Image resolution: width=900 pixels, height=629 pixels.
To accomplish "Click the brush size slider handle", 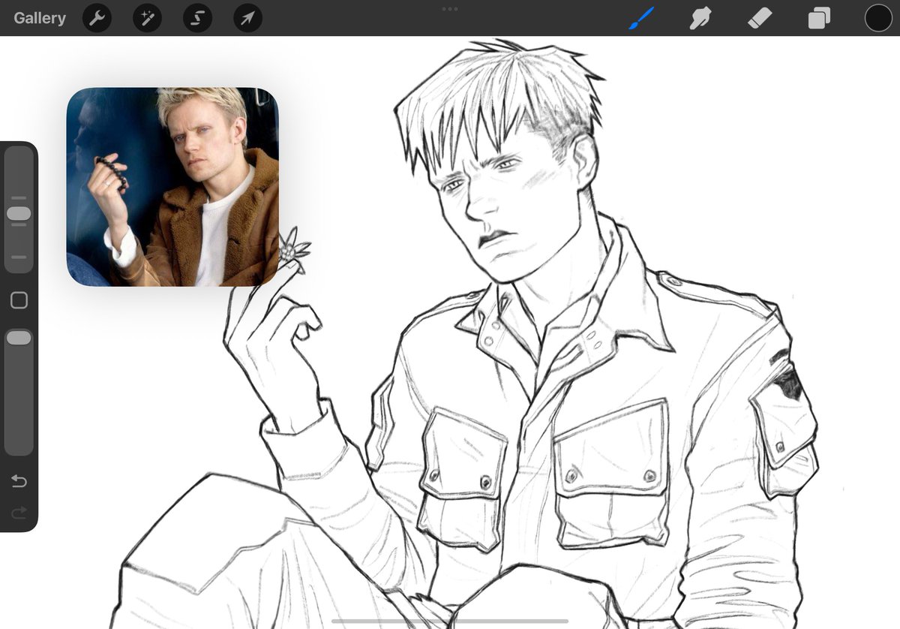I will point(19,214).
